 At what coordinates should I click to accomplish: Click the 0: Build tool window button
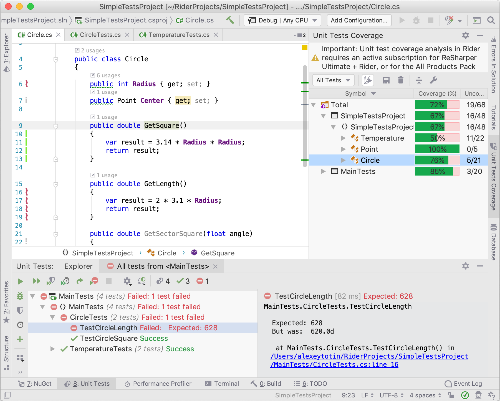(x=266, y=384)
